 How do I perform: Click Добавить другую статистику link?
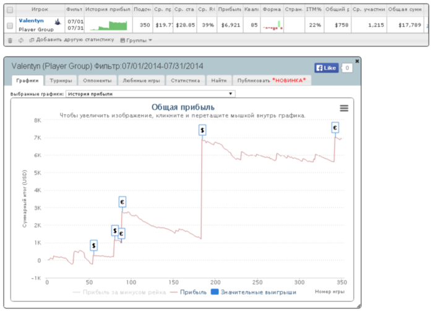coord(72,40)
